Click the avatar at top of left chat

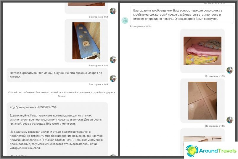pyautogui.click(x=113, y=11)
